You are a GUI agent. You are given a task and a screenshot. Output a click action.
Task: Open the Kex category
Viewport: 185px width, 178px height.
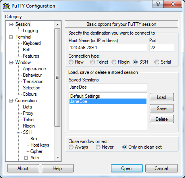click(x=34, y=139)
